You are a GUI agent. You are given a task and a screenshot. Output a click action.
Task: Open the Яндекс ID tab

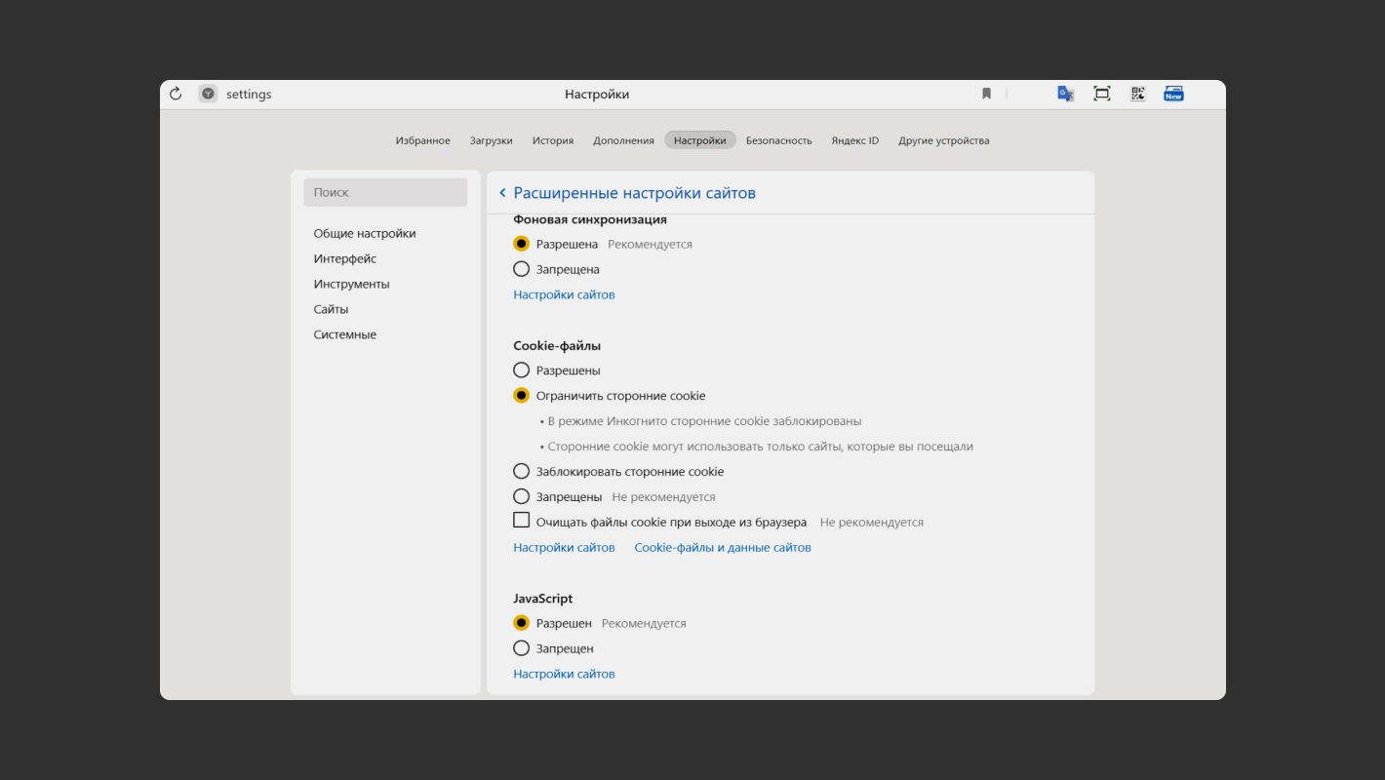pyautogui.click(x=855, y=140)
